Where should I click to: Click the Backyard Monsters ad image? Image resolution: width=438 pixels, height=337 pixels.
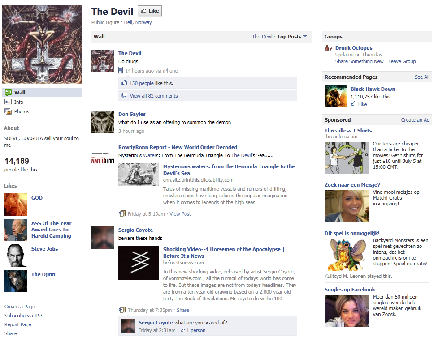point(347,255)
